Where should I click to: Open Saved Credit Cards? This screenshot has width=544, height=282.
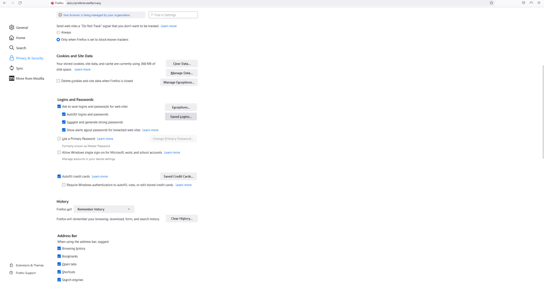coord(178,177)
